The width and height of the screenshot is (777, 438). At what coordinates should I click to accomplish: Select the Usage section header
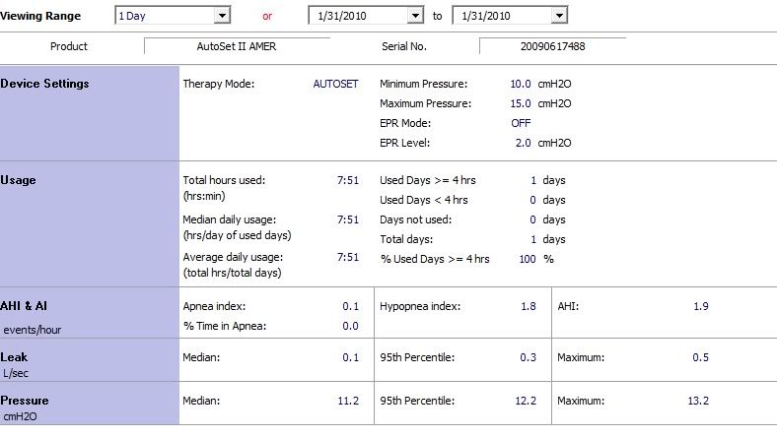[20, 180]
